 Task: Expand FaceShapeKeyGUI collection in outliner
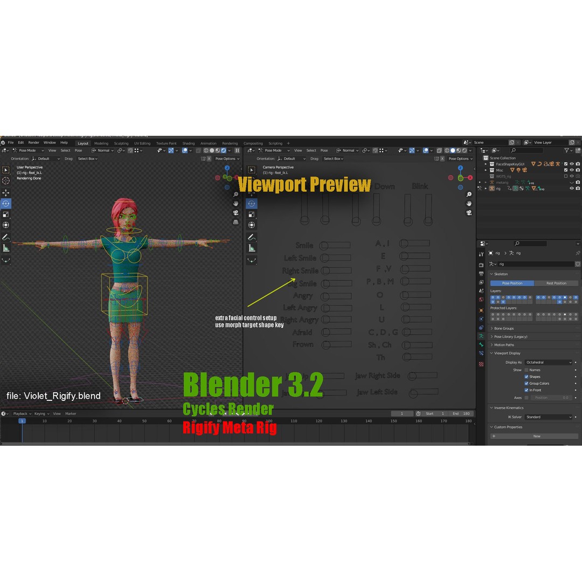point(486,164)
